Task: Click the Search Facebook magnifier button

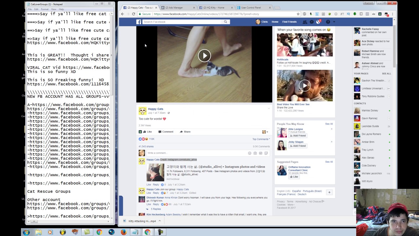Action: pyautogui.click(x=225, y=22)
